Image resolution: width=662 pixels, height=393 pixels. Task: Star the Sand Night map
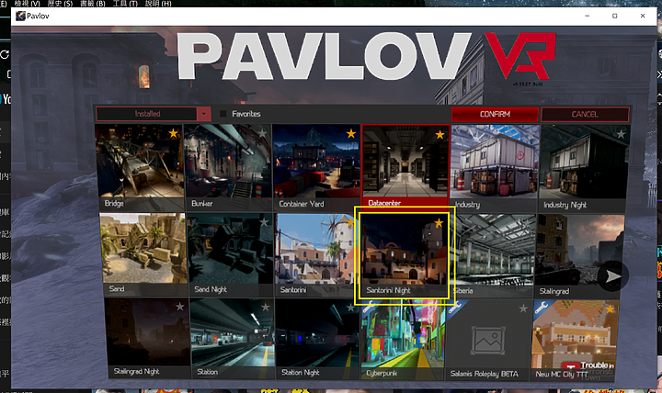(264, 222)
